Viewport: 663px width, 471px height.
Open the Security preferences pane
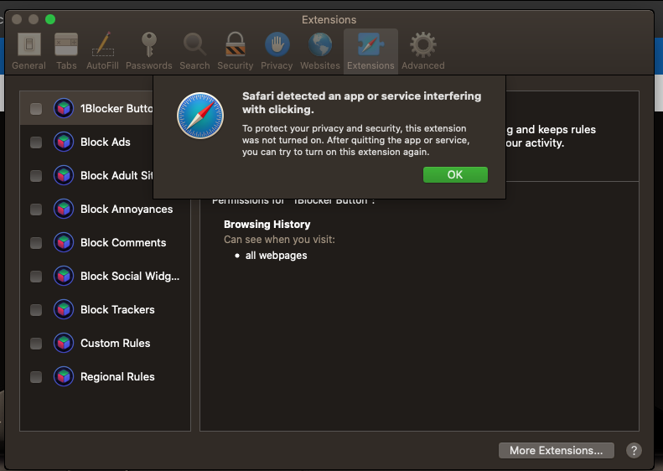(x=235, y=51)
